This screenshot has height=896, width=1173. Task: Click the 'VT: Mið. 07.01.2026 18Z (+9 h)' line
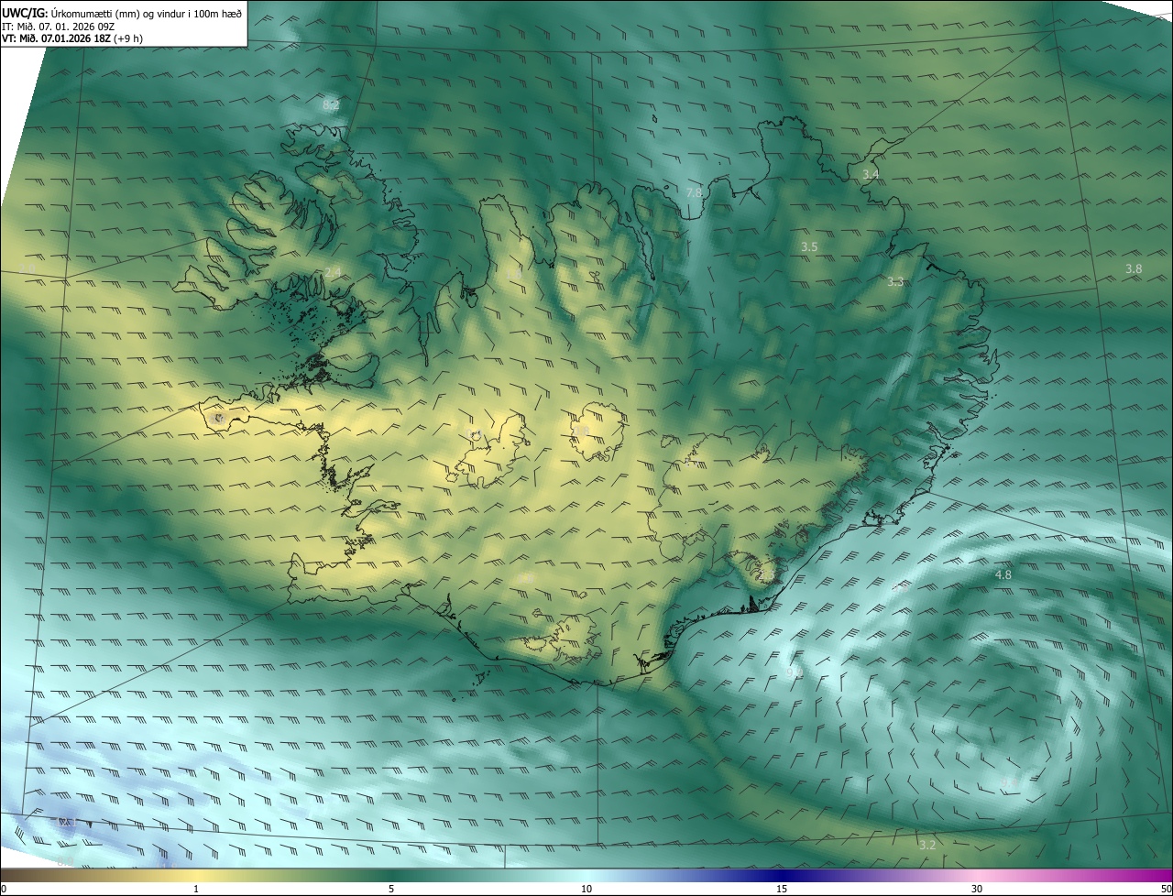coord(71,38)
